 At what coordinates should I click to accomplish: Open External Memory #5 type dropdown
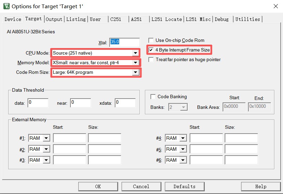(176, 149)
